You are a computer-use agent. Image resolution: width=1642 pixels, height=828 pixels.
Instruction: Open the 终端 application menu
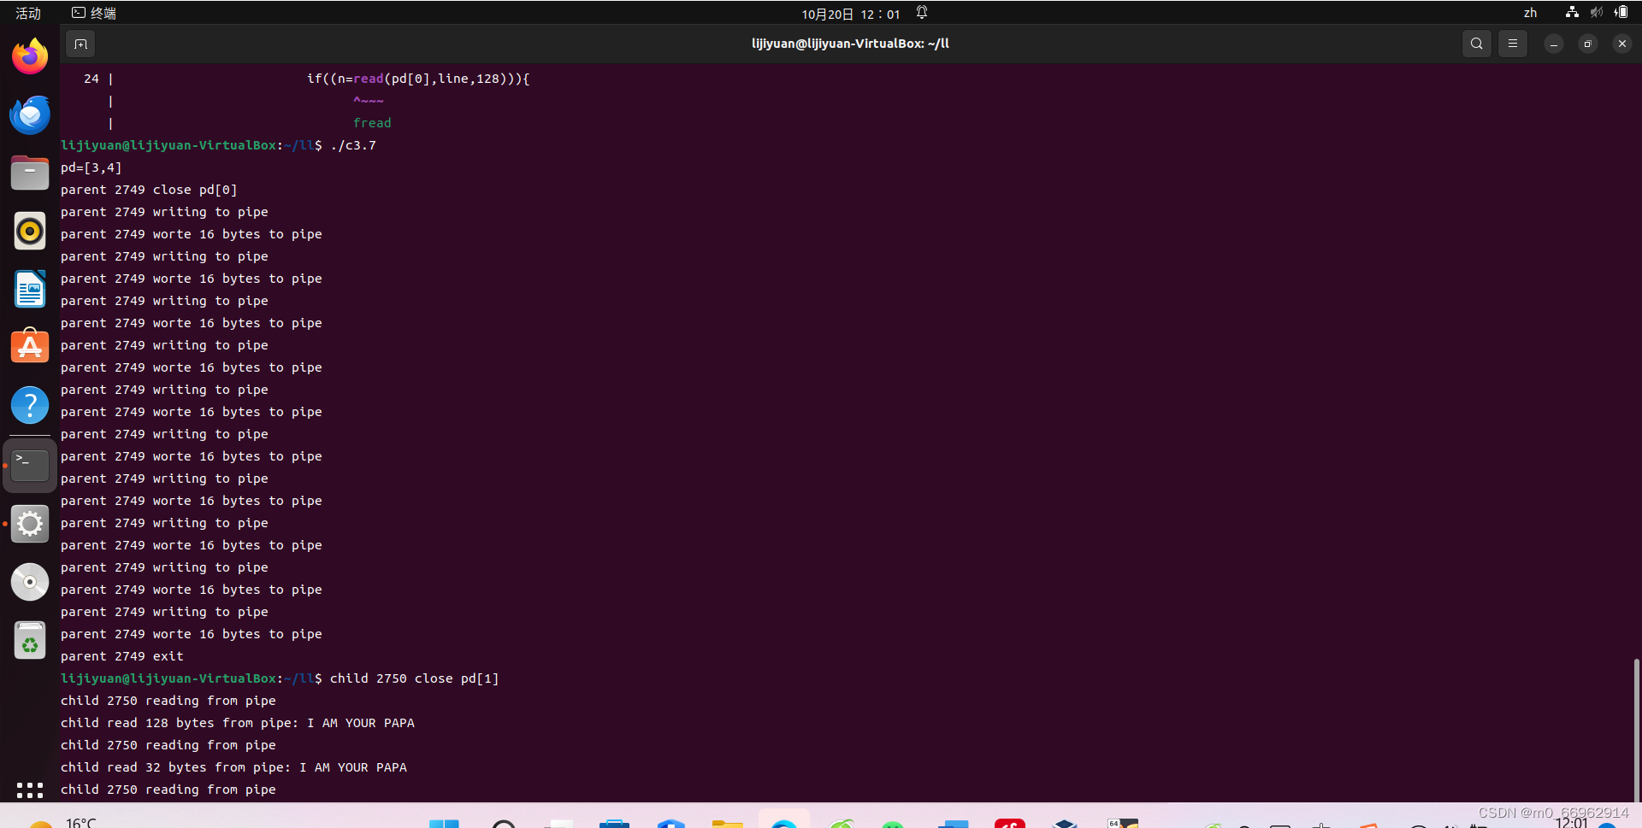tap(94, 13)
